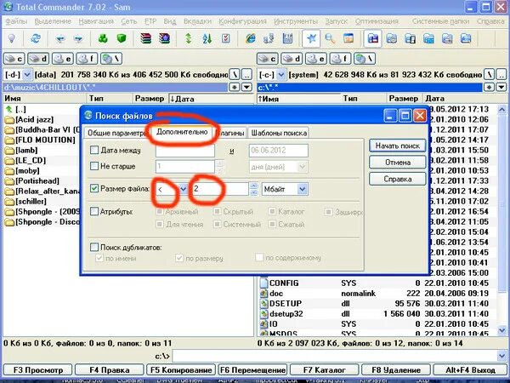The image size is (510, 383).
Task: Click the green clubs toolbar icon
Action: tap(103, 38)
